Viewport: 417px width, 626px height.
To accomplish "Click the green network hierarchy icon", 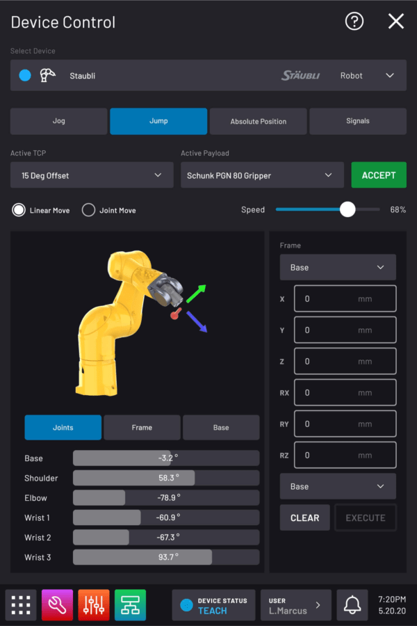I will click(x=130, y=604).
